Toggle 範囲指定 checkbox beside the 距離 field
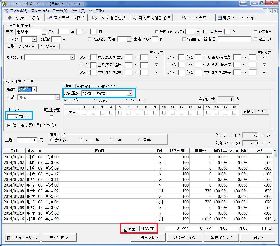 point(89,39)
